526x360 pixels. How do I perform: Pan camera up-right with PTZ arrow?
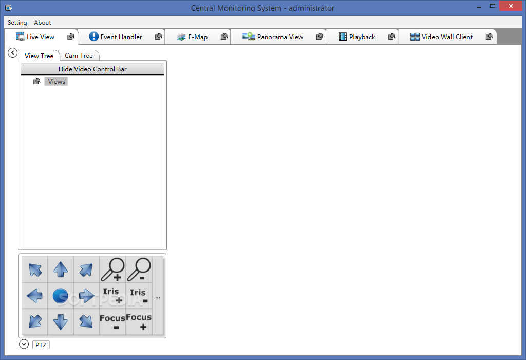point(86,269)
